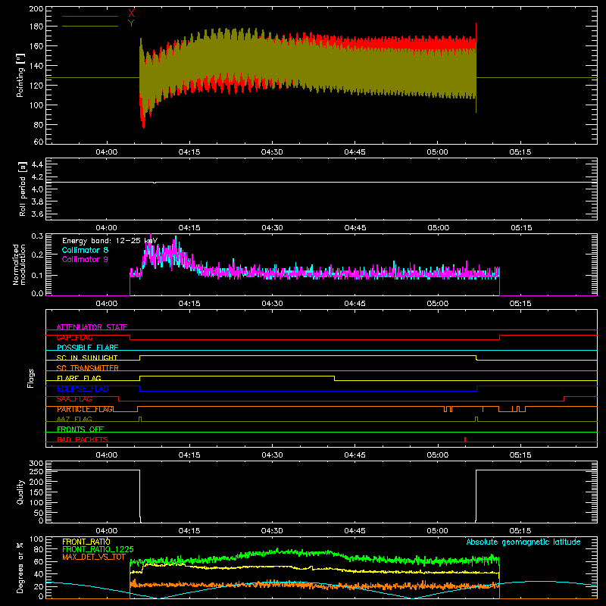
Task: Select the GAP_FLAG label
Action: pos(74,337)
